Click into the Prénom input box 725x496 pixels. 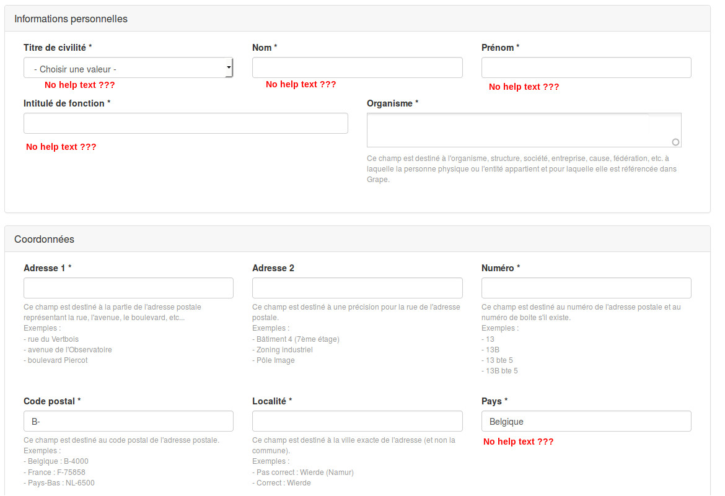586,67
